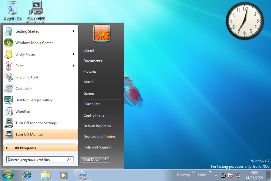Click the search magnifier icon
Screen dimensions: 271x181
click(69, 160)
